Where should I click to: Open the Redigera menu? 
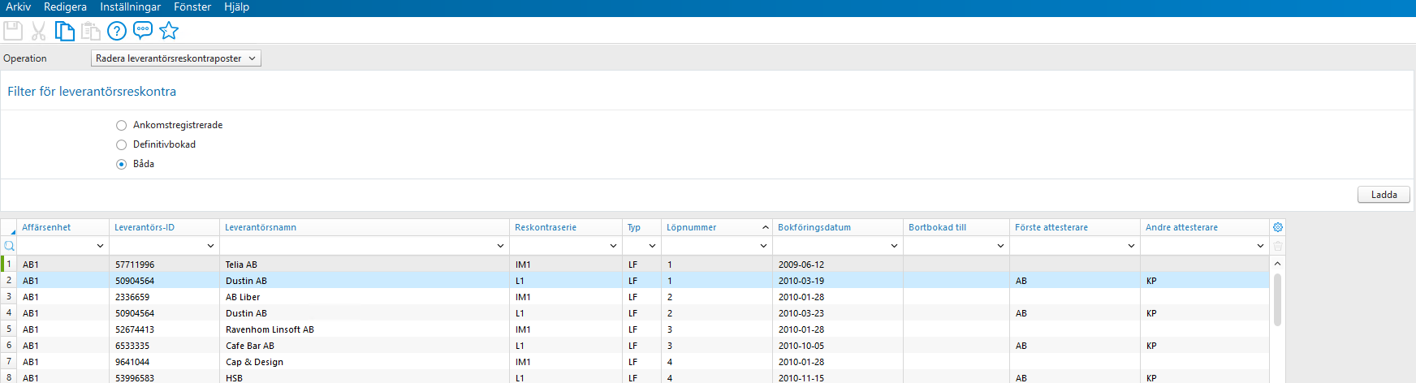point(65,7)
